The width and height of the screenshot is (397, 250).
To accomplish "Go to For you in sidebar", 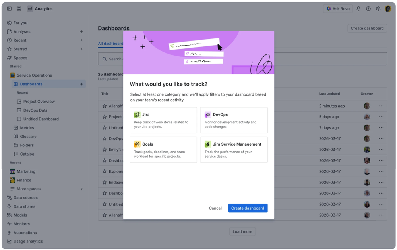I will (20, 23).
